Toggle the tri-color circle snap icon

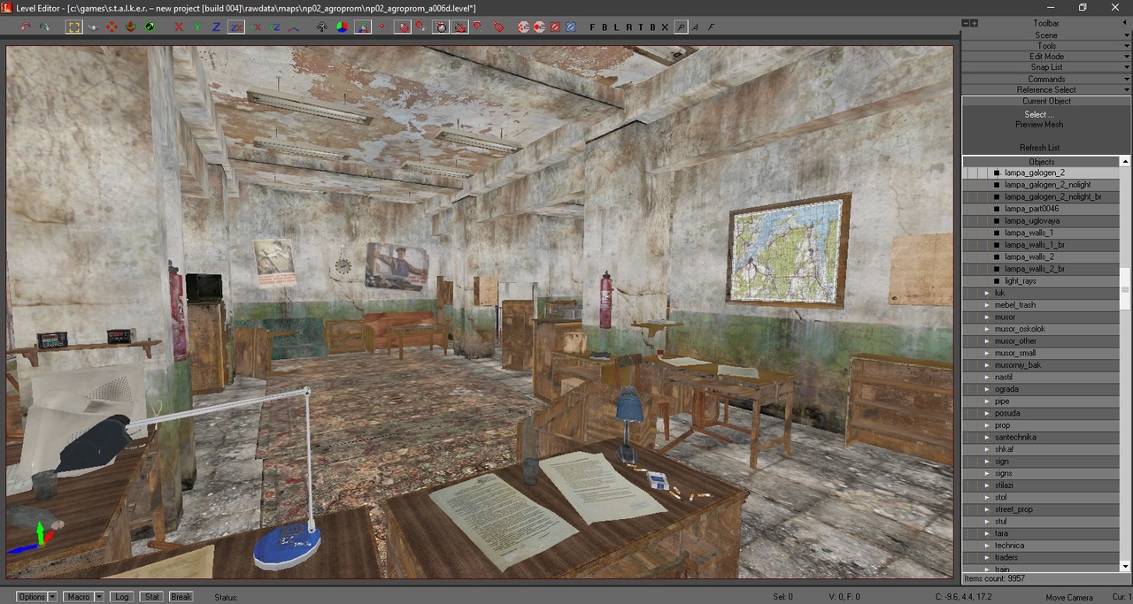(342, 27)
